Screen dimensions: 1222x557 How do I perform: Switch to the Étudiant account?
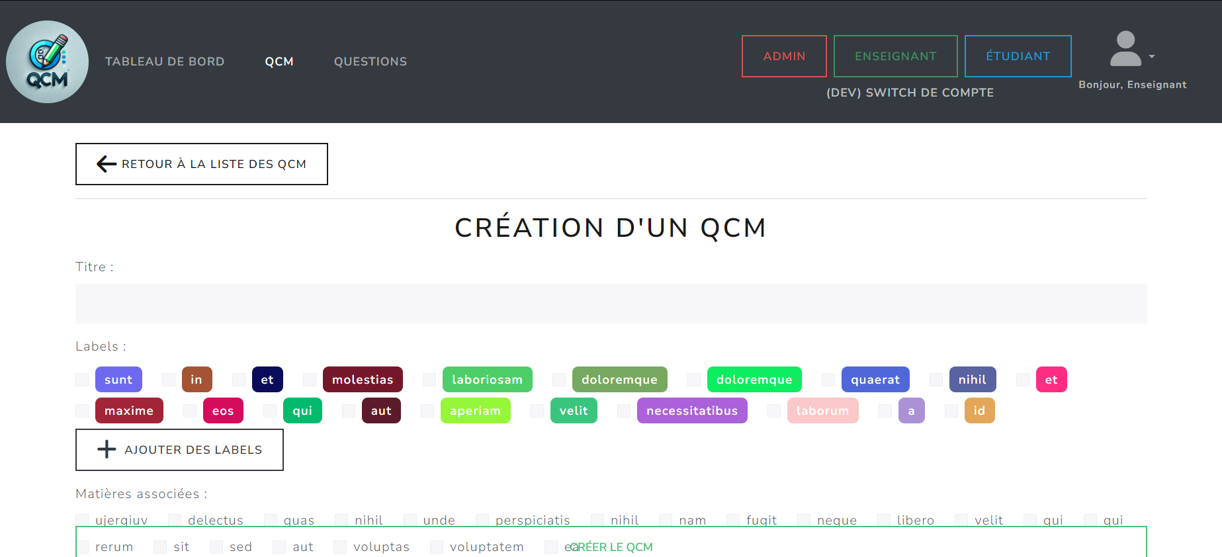coord(1018,56)
